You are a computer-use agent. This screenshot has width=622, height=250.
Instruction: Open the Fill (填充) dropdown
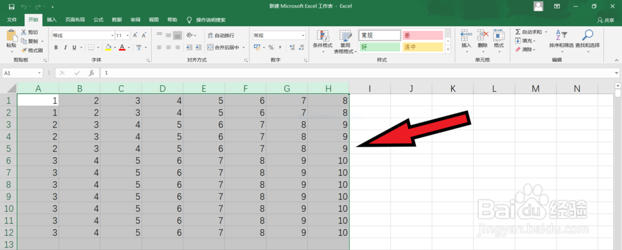(x=526, y=40)
